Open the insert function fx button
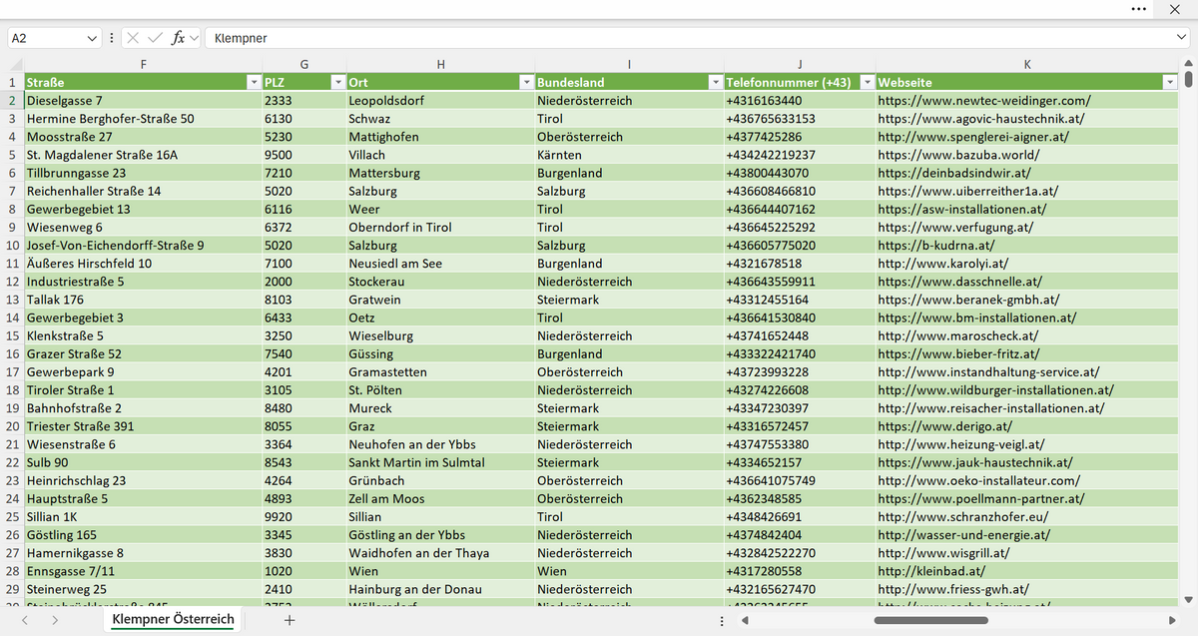The height and width of the screenshot is (636, 1198). pos(178,38)
